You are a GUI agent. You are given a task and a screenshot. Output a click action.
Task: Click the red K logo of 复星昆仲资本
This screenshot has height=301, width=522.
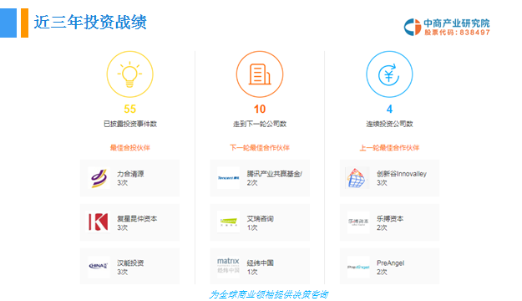pyautogui.click(x=99, y=222)
